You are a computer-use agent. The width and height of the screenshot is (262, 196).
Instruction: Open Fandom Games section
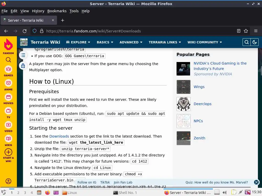point(8,71)
